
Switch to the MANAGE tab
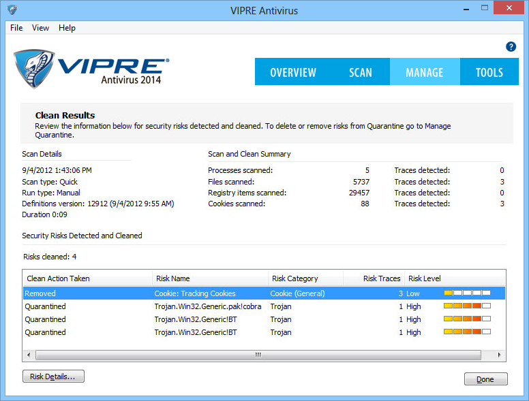click(425, 71)
